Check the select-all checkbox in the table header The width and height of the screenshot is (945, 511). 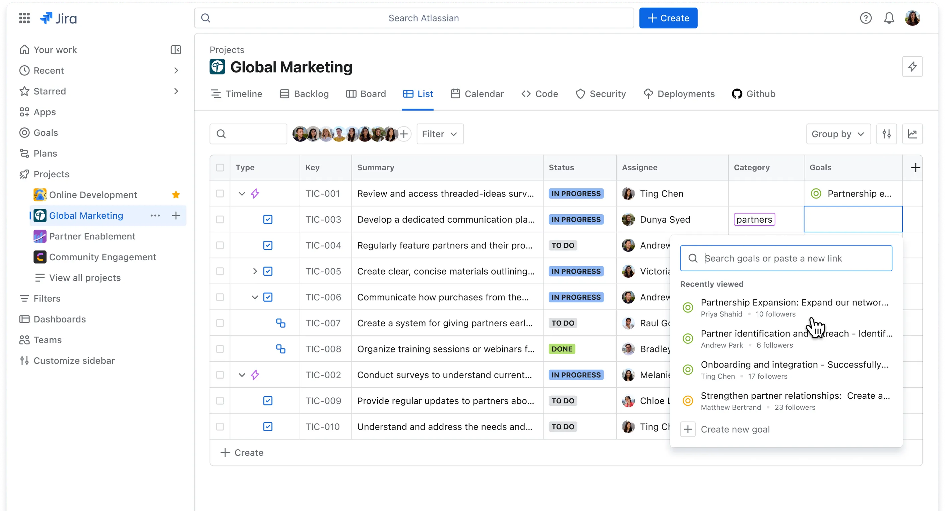point(220,167)
